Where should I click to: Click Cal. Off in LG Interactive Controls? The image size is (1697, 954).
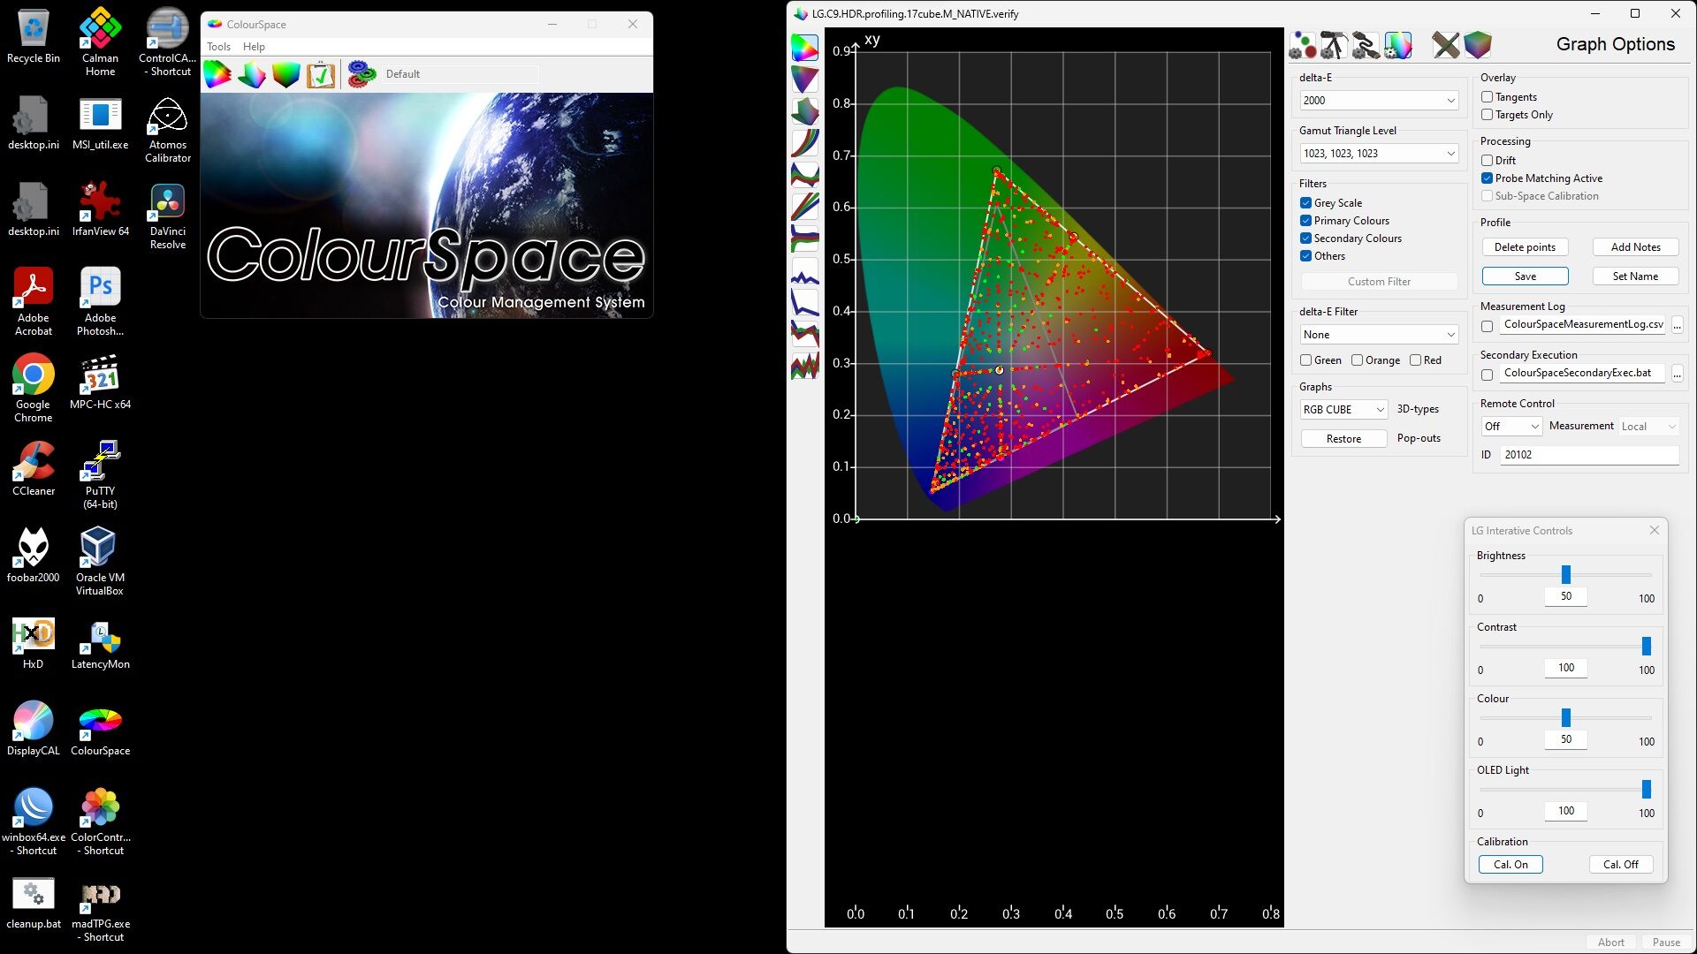(1621, 865)
